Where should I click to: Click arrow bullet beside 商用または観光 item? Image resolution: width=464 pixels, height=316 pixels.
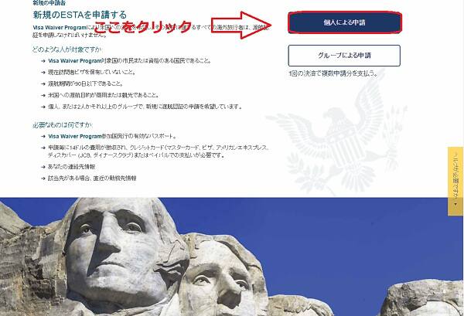[43, 95]
